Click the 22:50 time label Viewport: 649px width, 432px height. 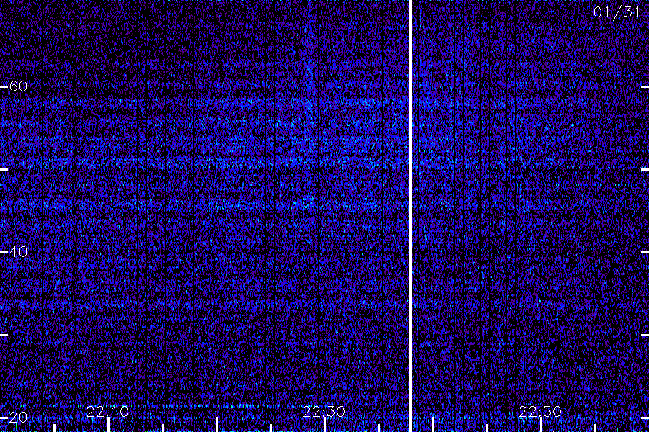tap(540, 412)
